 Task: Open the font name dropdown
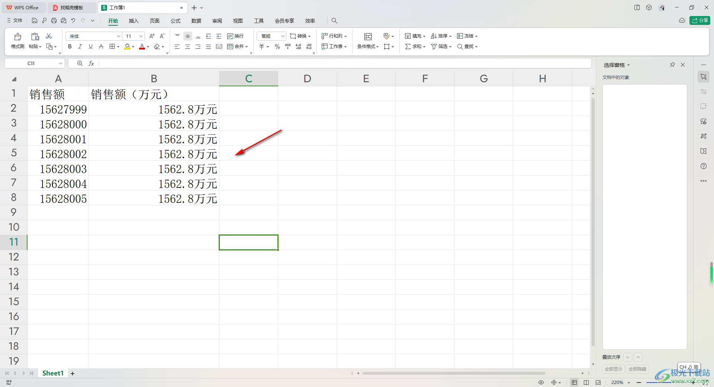(119, 36)
